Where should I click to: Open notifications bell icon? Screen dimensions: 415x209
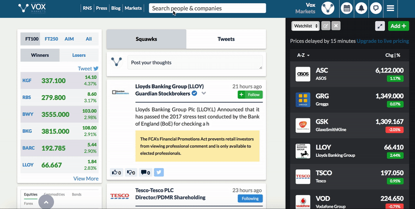pyautogui.click(x=361, y=8)
